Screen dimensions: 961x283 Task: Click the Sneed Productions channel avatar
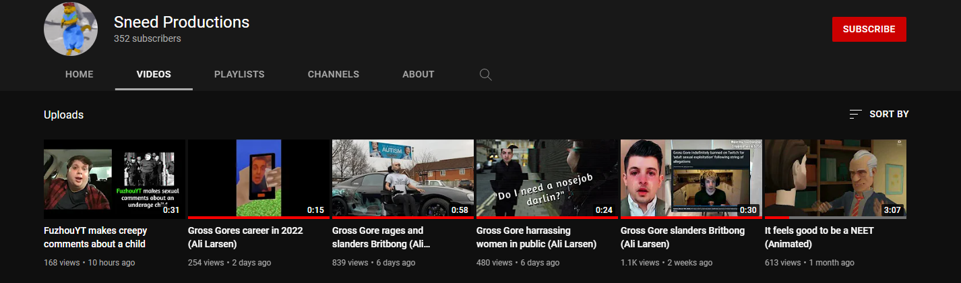[71, 28]
